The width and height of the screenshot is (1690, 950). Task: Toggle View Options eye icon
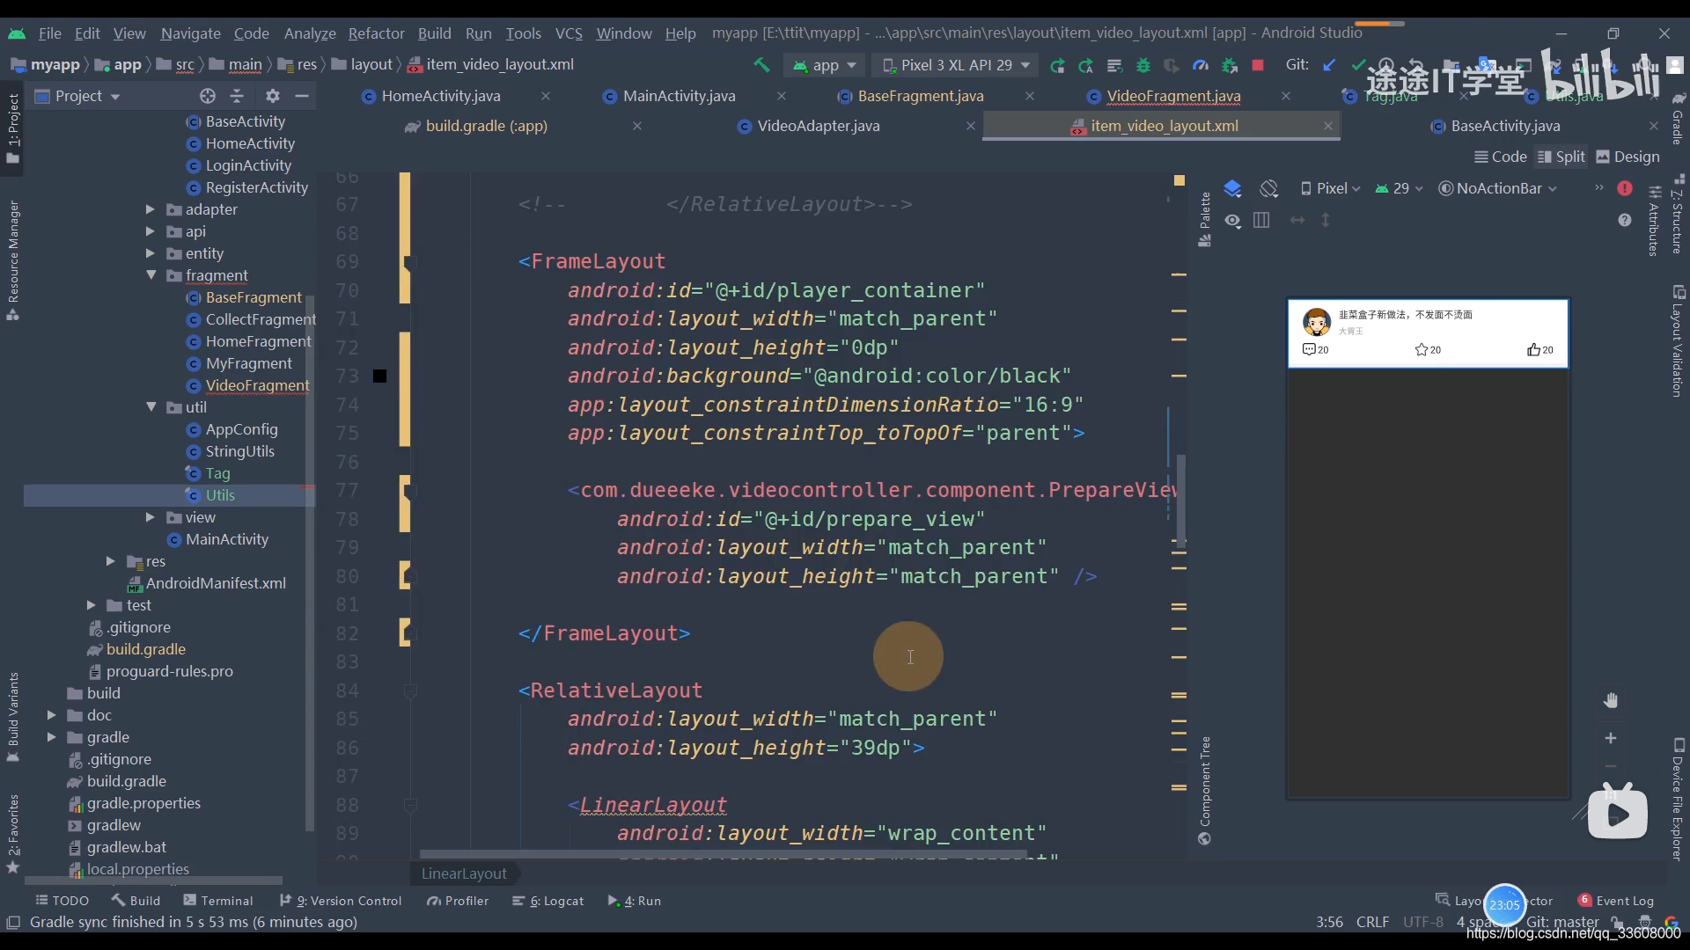[x=1232, y=220]
